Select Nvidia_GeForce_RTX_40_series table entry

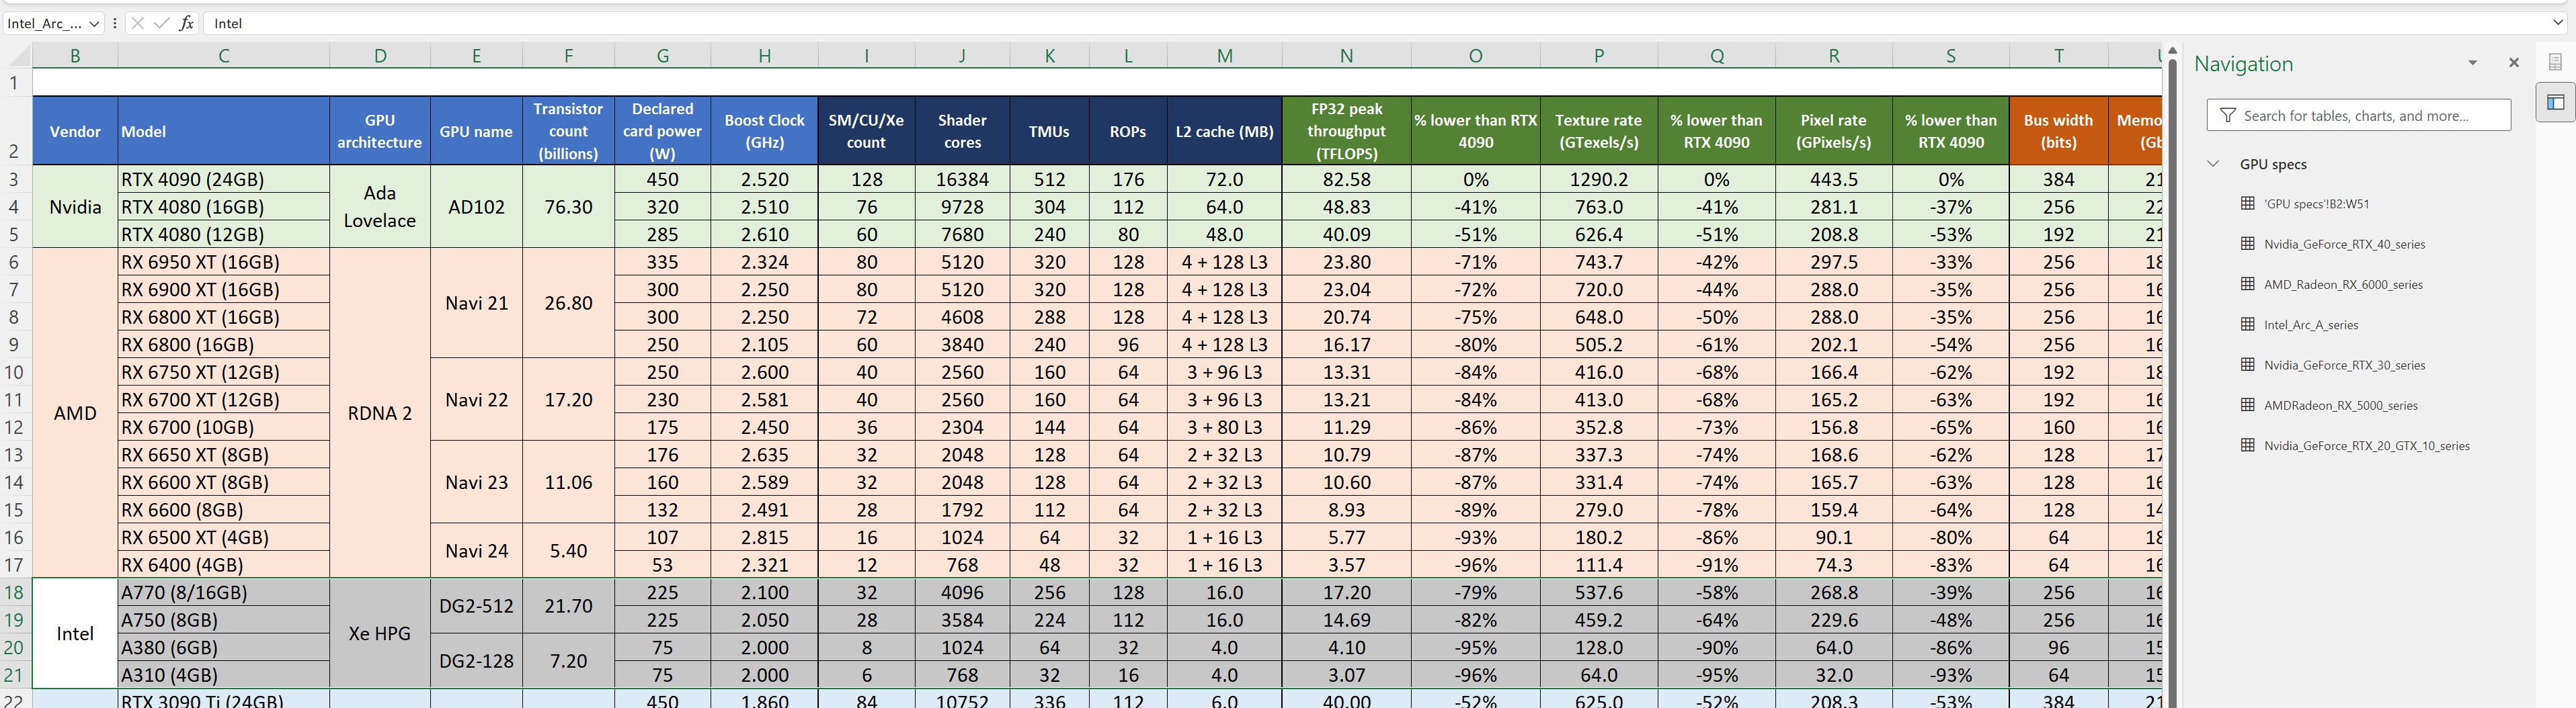click(x=2344, y=245)
